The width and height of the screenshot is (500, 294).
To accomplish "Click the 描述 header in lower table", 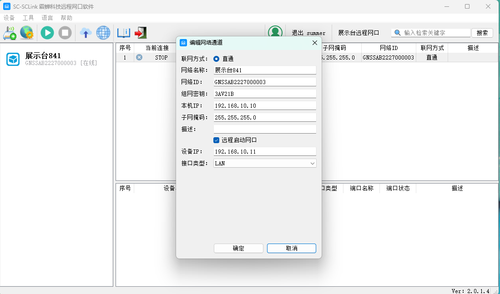I will (x=457, y=188).
